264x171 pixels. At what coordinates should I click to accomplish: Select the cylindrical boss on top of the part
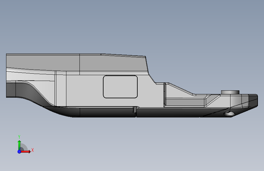[x=230, y=92]
